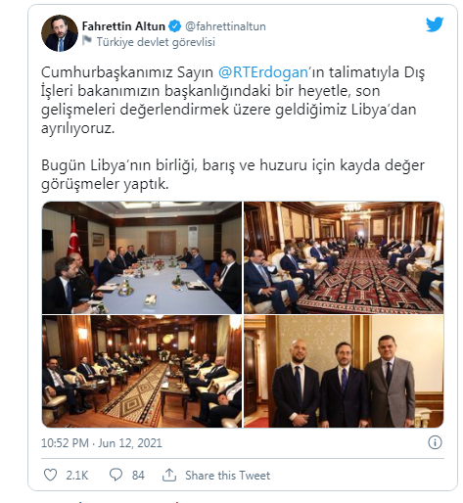Click the Twitter bird logo
Viewport: 463px width, 503px height.
[x=435, y=24]
